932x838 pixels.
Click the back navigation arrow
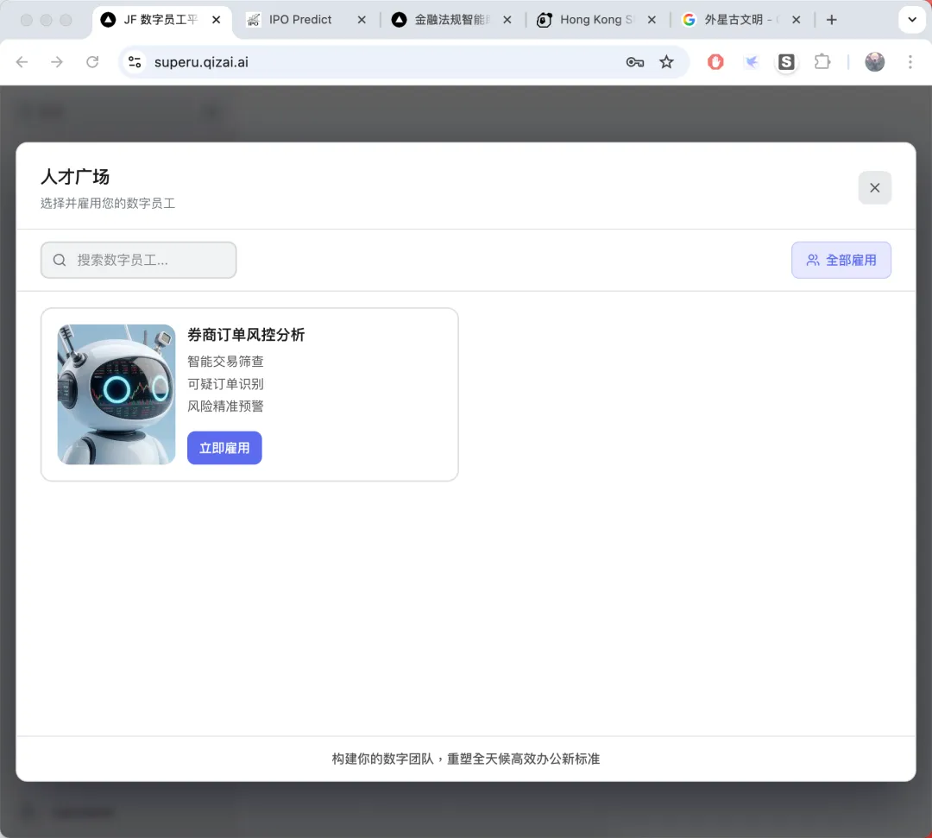point(21,61)
